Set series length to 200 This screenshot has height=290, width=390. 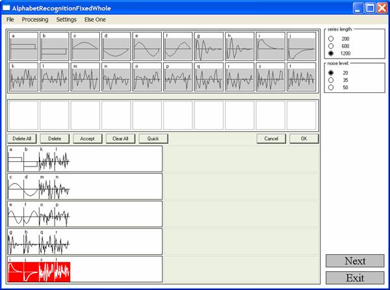coord(331,39)
